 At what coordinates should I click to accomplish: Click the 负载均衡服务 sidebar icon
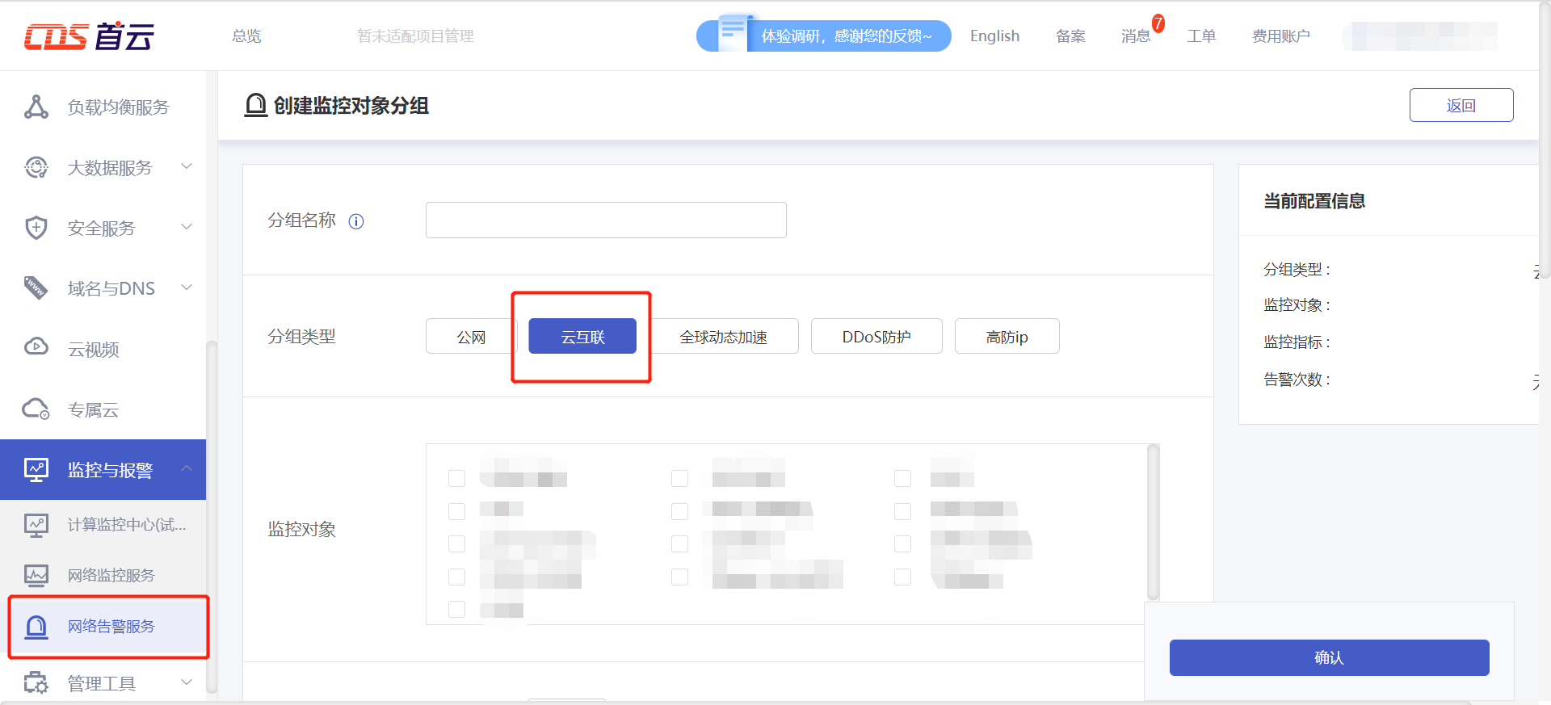point(36,107)
